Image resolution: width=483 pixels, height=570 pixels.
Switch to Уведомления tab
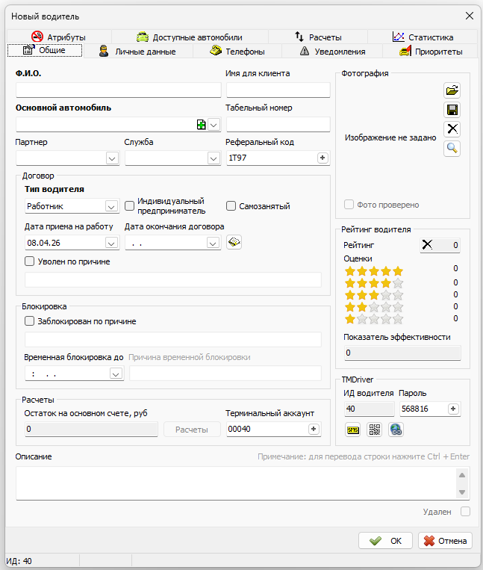[x=332, y=52]
